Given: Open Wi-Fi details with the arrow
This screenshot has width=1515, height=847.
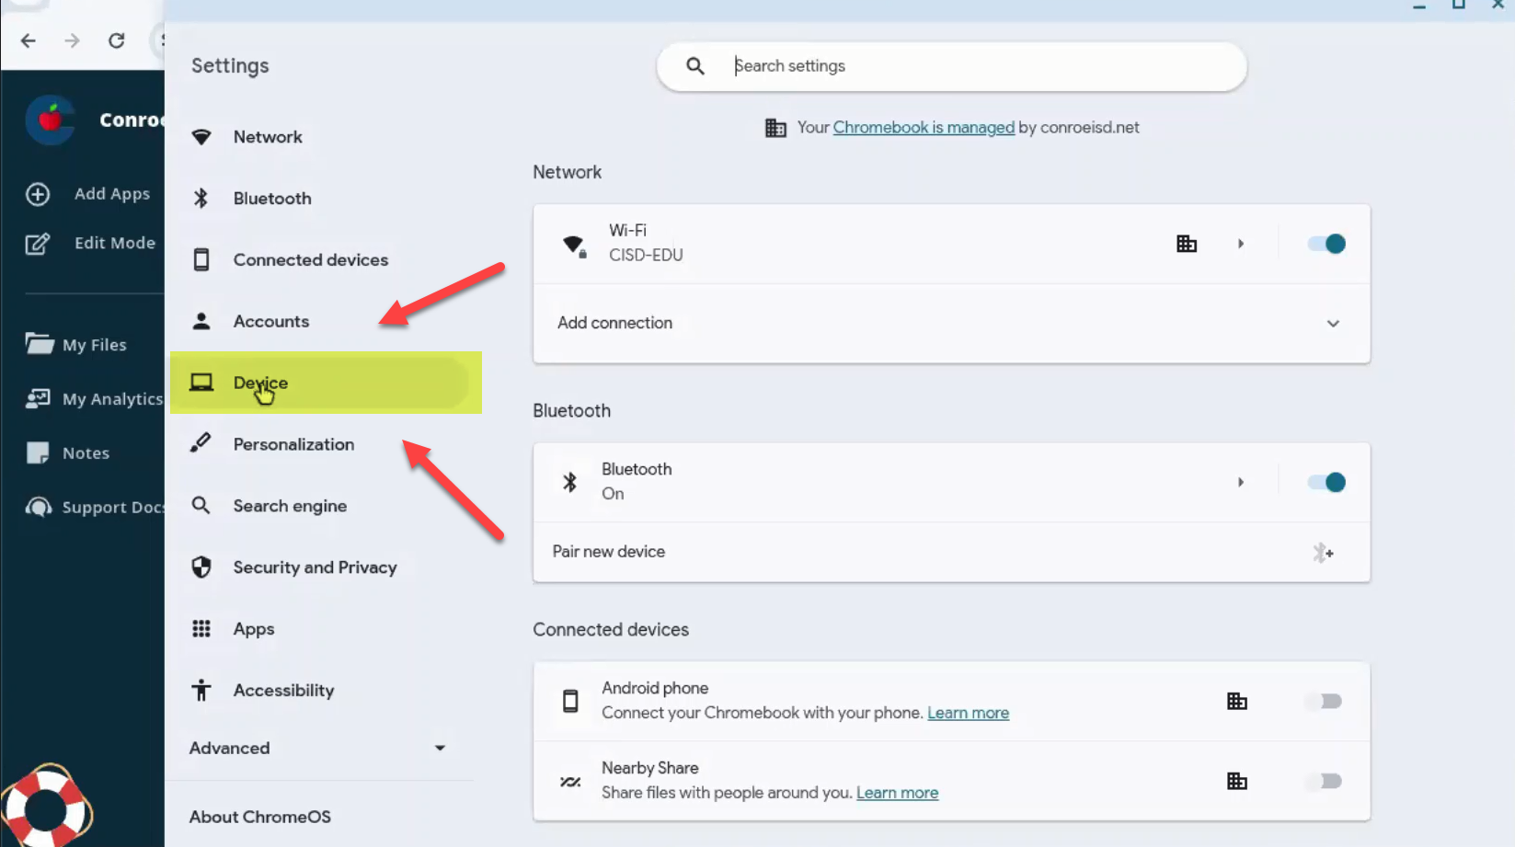Looking at the screenshot, I should (1241, 244).
